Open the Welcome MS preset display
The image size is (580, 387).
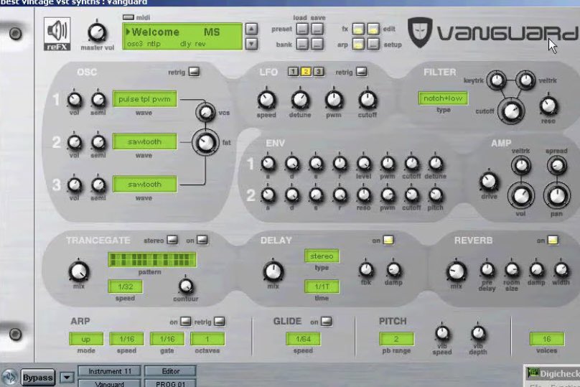[182, 36]
